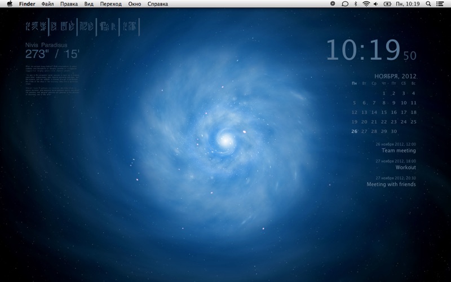This screenshot has width=451, height=282.
Task: Open the Apple menu
Action: [10, 4]
